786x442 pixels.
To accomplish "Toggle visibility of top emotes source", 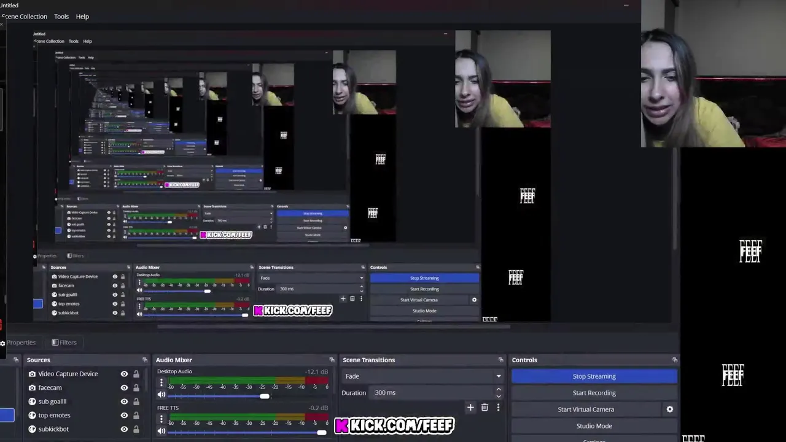I will (124, 415).
